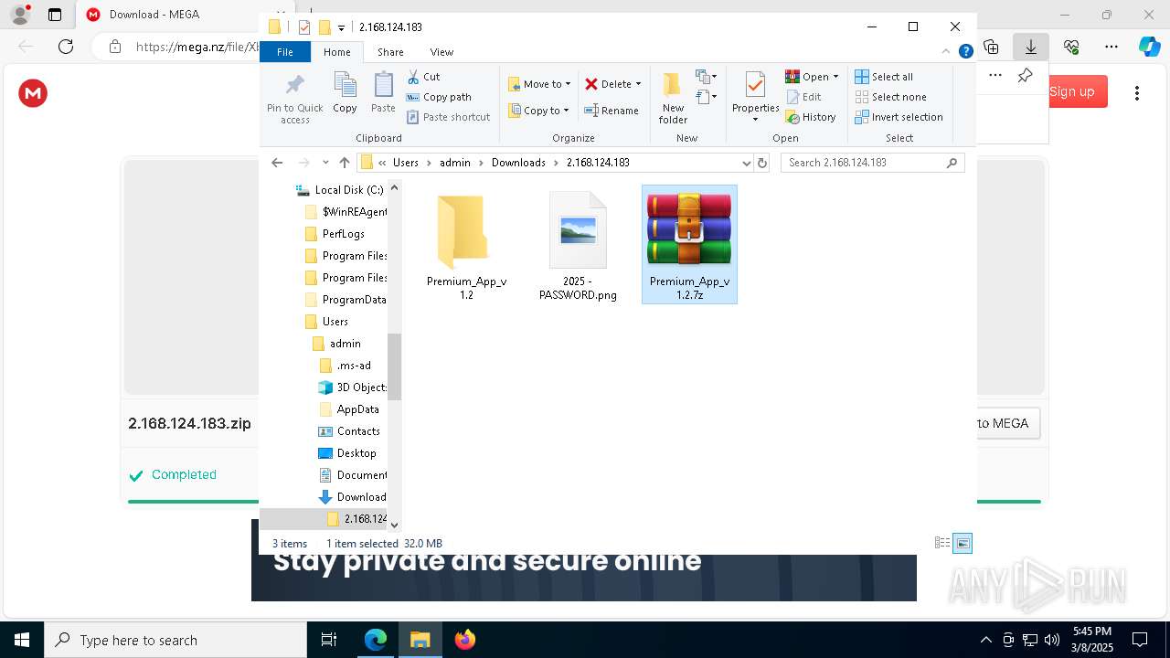
Task: Go back in File Explorer
Action: [277, 163]
